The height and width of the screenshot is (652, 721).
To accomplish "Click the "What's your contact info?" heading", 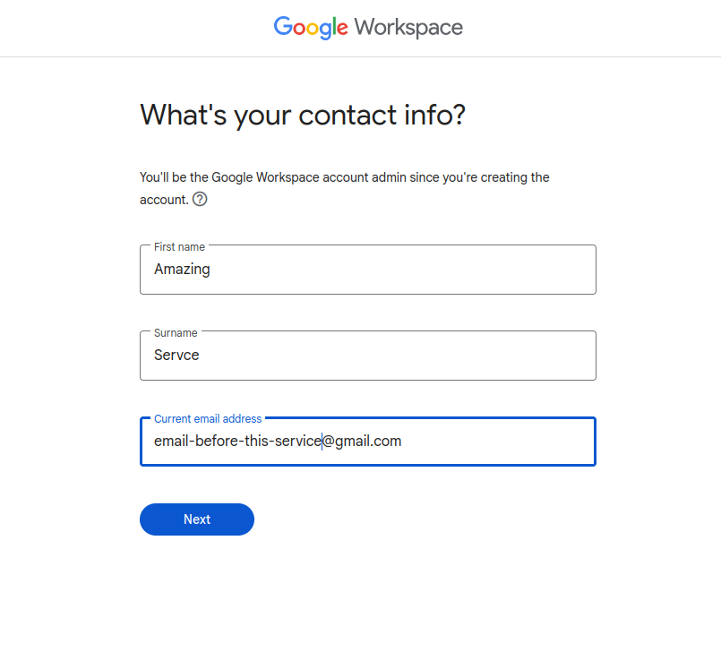I will pos(303,116).
